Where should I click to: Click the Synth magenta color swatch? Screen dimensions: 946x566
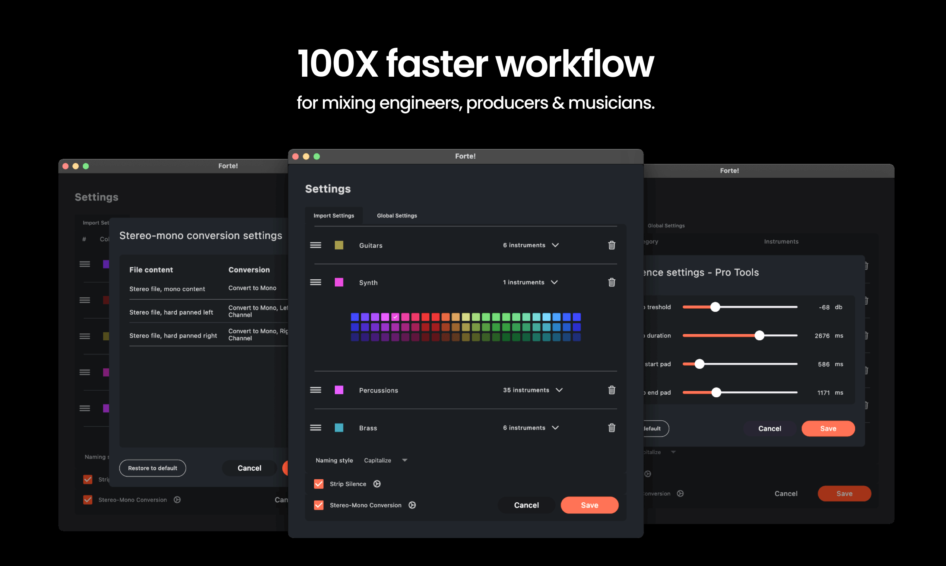(x=339, y=282)
